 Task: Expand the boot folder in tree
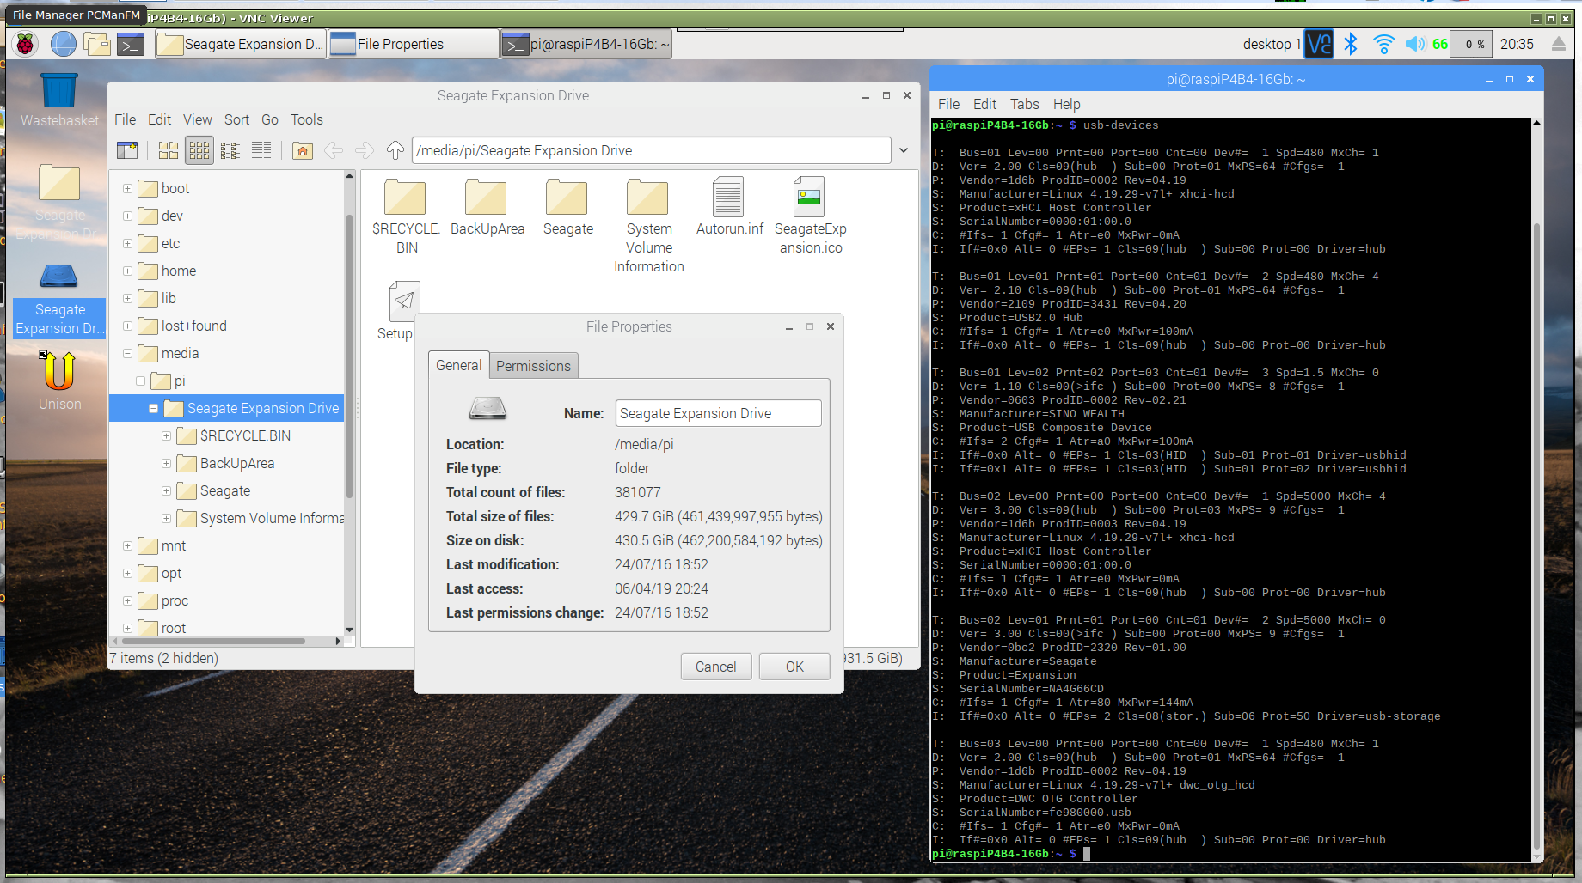click(x=127, y=188)
